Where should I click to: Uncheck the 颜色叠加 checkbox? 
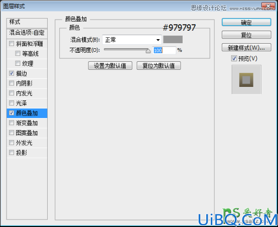pos(12,113)
